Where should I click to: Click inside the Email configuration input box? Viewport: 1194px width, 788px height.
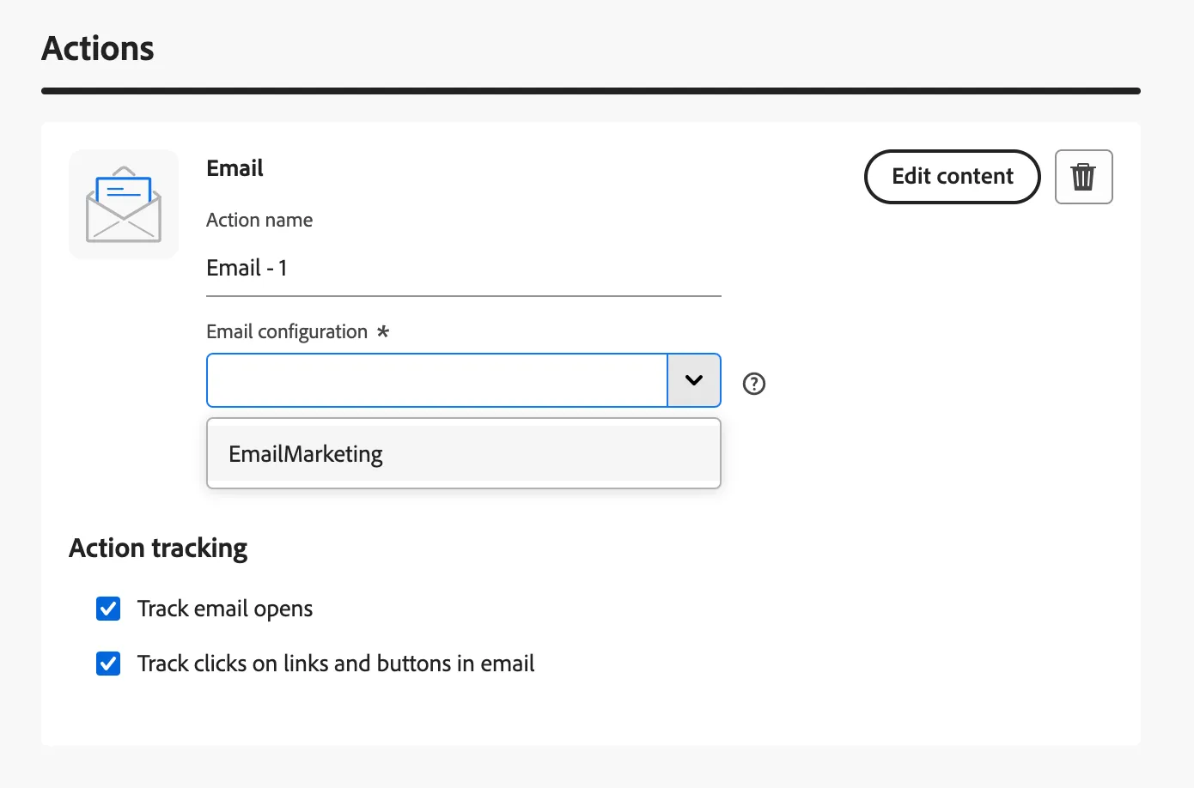click(437, 380)
